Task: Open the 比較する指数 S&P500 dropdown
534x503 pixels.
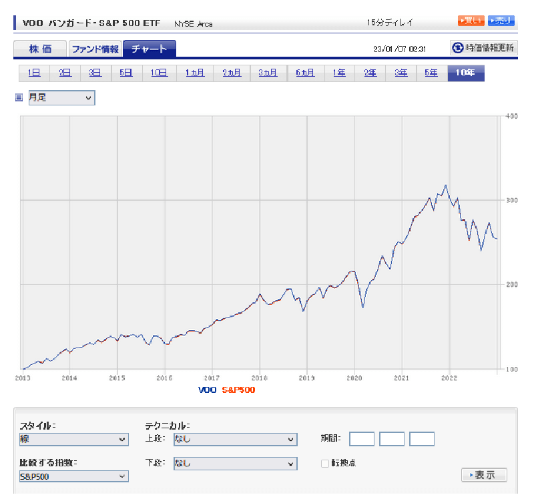Action: pyautogui.click(x=74, y=476)
